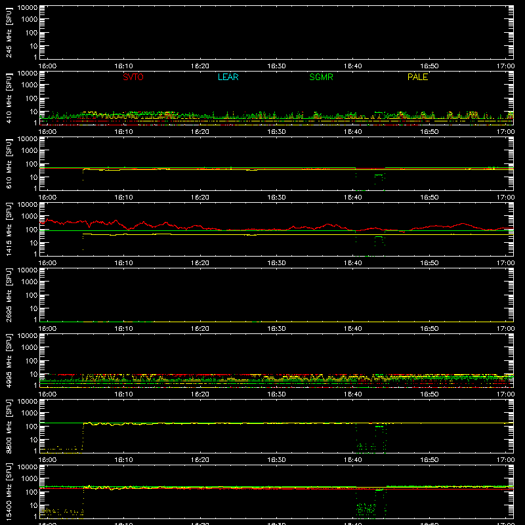Click the 17:00 time label of 4995 MHz panel
The height and width of the screenshot is (525, 525).
pyautogui.click(x=505, y=394)
